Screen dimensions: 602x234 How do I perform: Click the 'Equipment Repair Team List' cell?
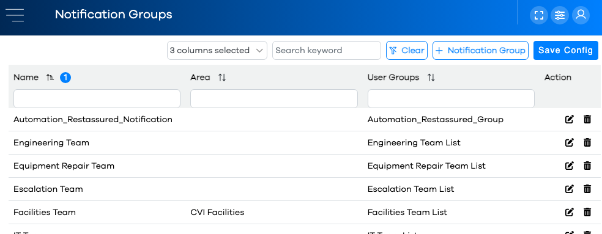(x=426, y=166)
